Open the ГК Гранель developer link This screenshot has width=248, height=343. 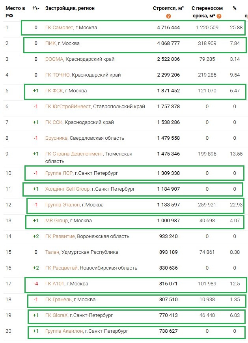pyautogui.click(x=58, y=299)
